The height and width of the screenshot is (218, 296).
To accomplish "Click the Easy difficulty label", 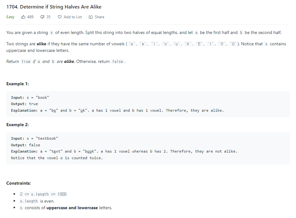I will 10,17.
